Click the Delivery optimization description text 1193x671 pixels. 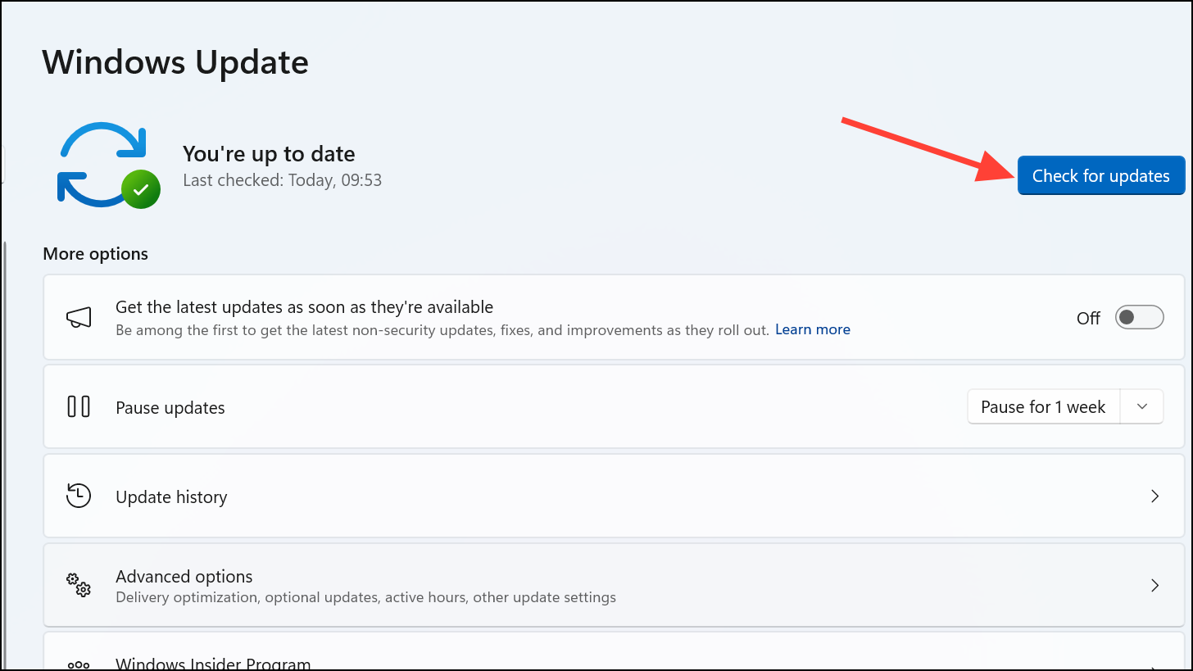(x=365, y=597)
